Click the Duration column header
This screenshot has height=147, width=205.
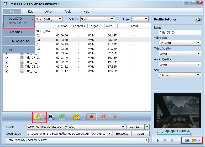pyautogui.click(x=62, y=26)
